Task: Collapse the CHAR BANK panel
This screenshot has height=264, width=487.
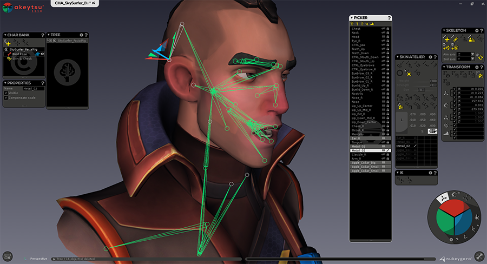Action: point(5,35)
